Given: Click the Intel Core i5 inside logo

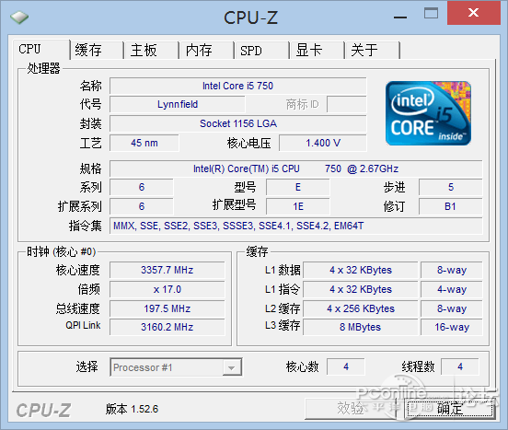Looking at the screenshot, I should [428, 113].
